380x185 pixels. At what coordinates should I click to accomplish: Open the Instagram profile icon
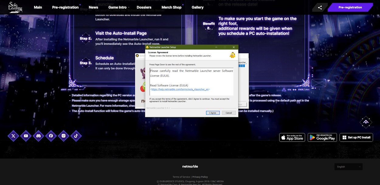(64, 136)
